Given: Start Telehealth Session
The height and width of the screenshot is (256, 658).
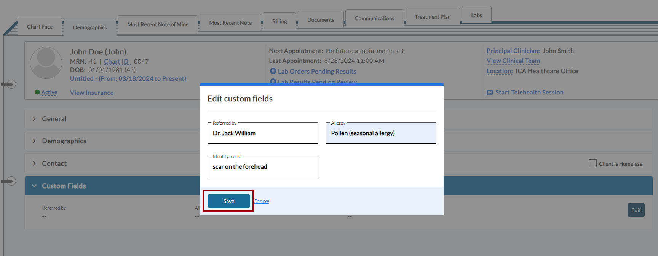Looking at the screenshot, I should coord(529,92).
